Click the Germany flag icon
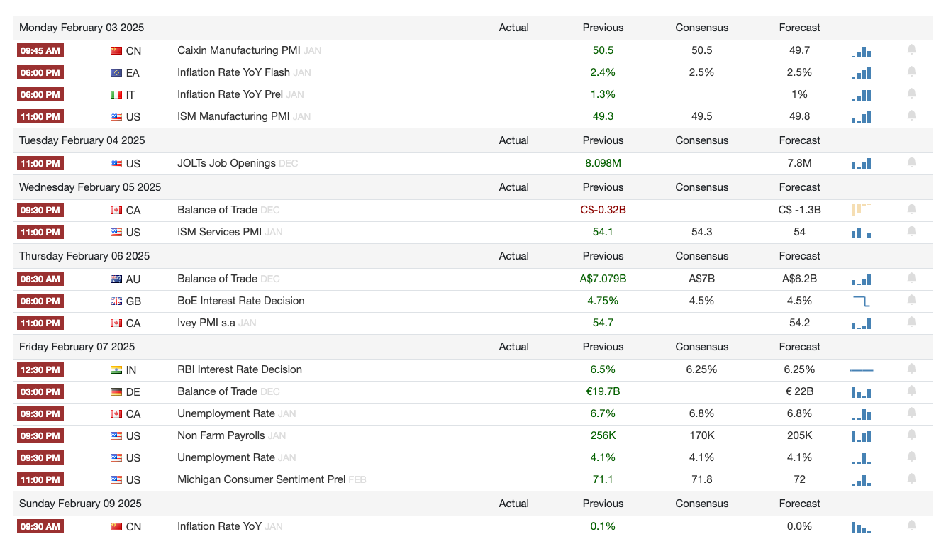Image resolution: width=946 pixels, height=556 pixels. pyautogui.click(x=116, y=391)
